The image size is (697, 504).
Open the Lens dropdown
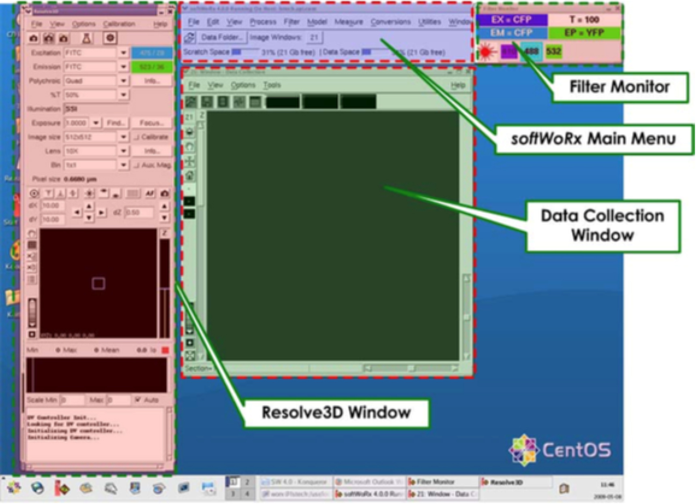123,151
